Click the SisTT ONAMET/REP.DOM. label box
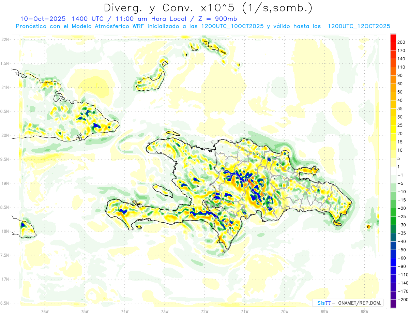The width and height of the screenshot is (409, 316). click(x=347, y=303)
